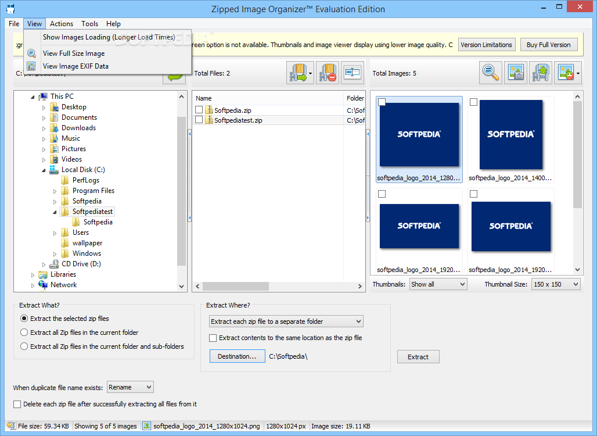Click the Desktop folder icon in tree
The image size is (597, 436).
54,107
